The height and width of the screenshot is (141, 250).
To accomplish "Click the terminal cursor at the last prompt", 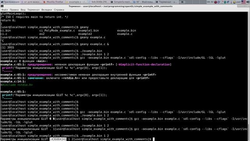I will pyautogui.click(x=154, y=139).
